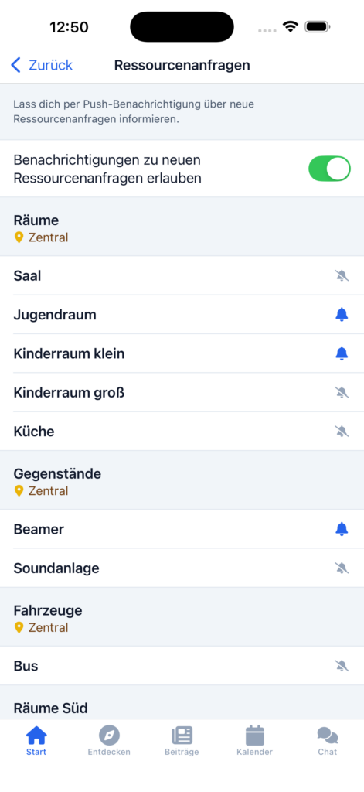Go to the Kalender tab
The width and height of the screenshot is (364, 792).
254,740
